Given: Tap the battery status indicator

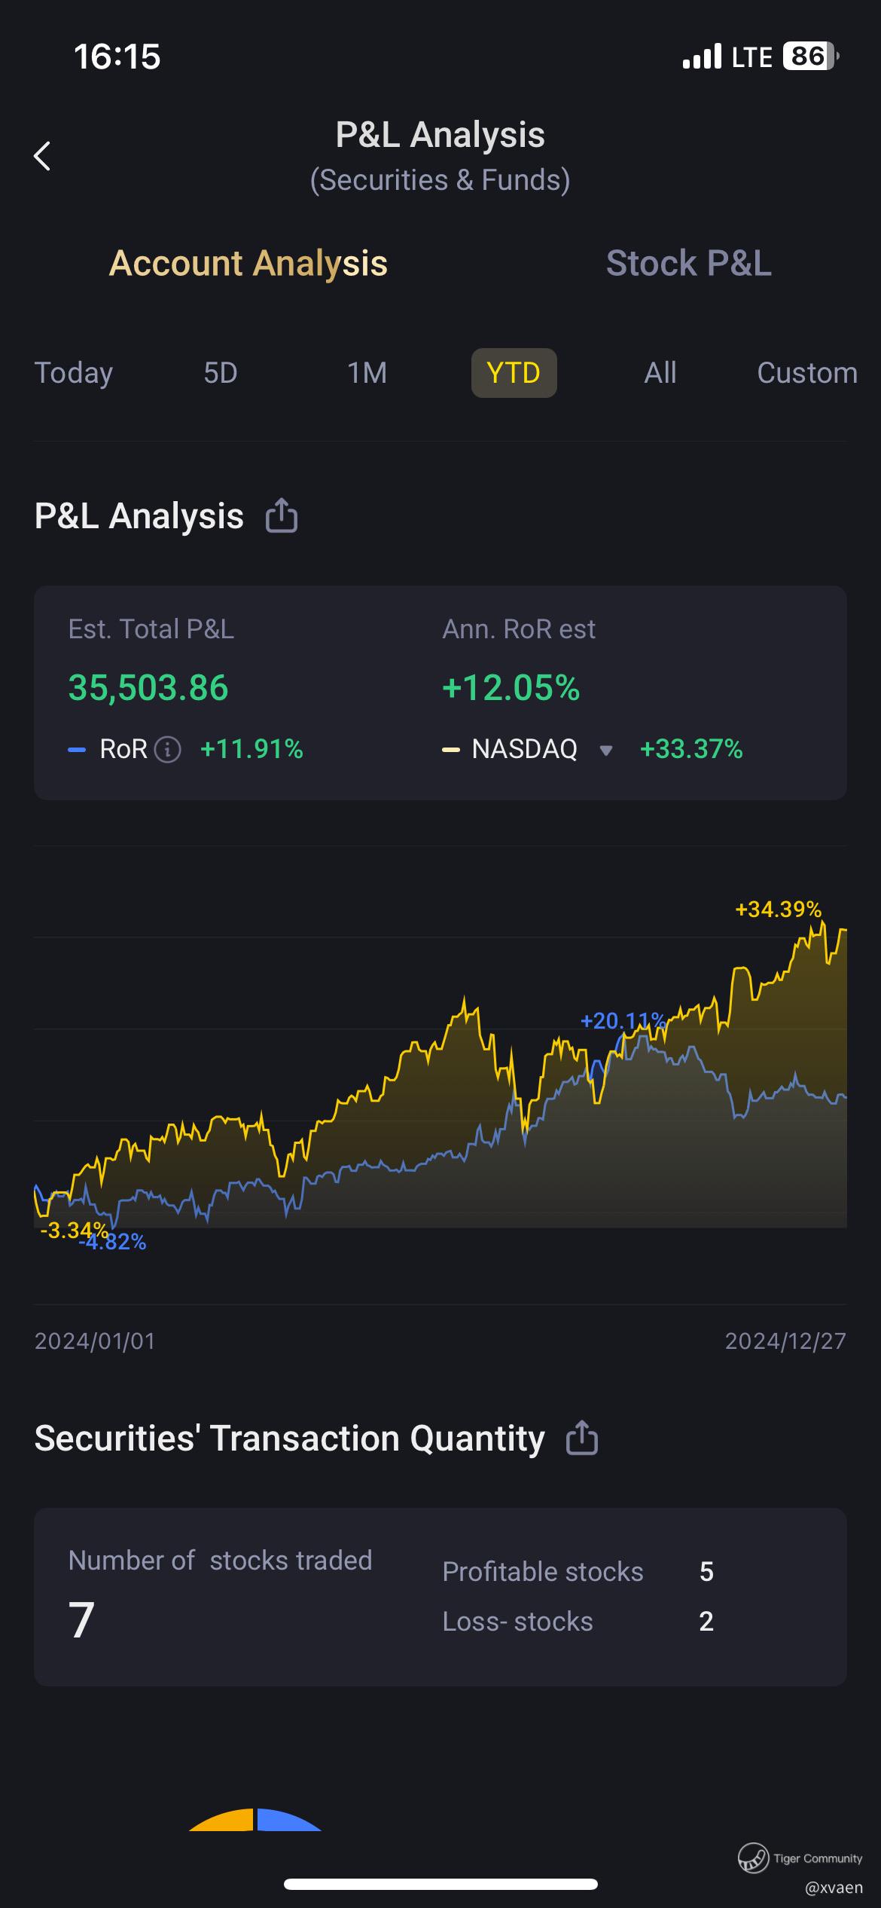Looking at the screenshot, I should (810, 57).
